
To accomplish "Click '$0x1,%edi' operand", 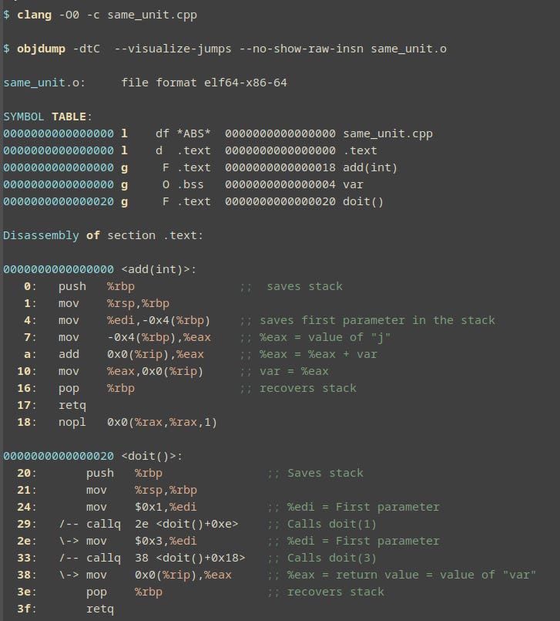I will click(166, 508).
